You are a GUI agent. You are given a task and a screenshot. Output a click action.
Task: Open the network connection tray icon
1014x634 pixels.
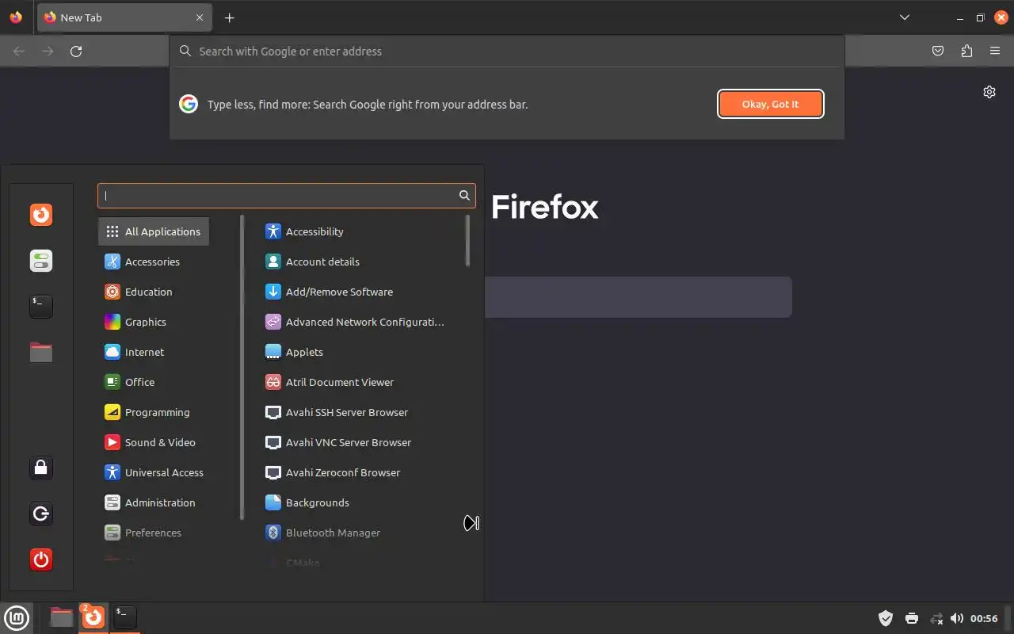pos(936,618)
